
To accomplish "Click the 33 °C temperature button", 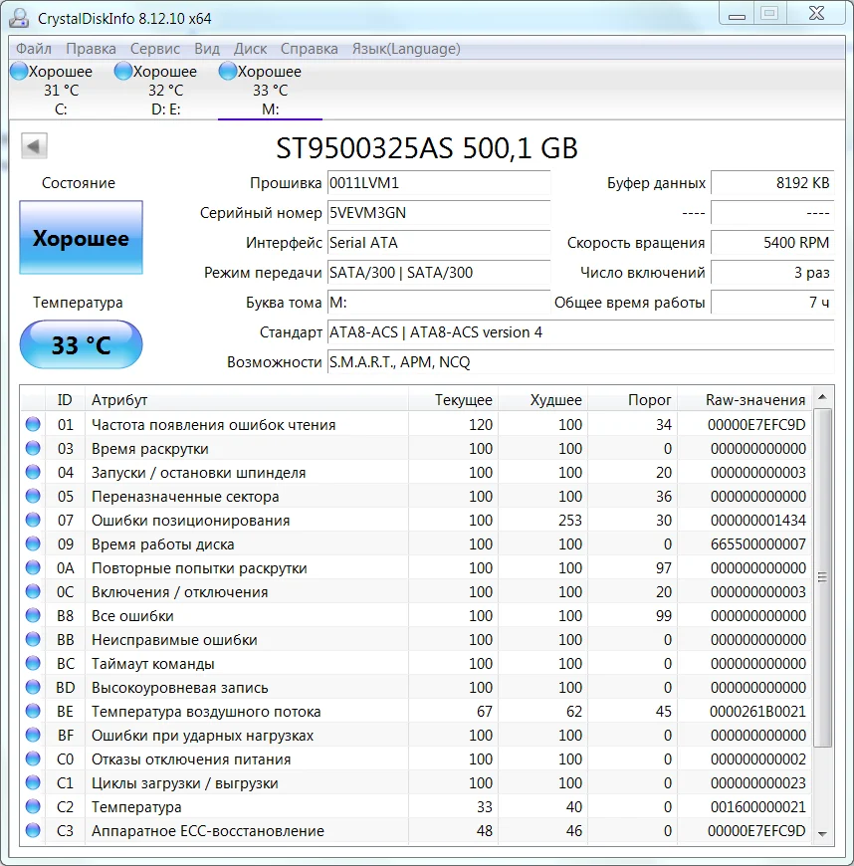I will click(x=81, y=345).
